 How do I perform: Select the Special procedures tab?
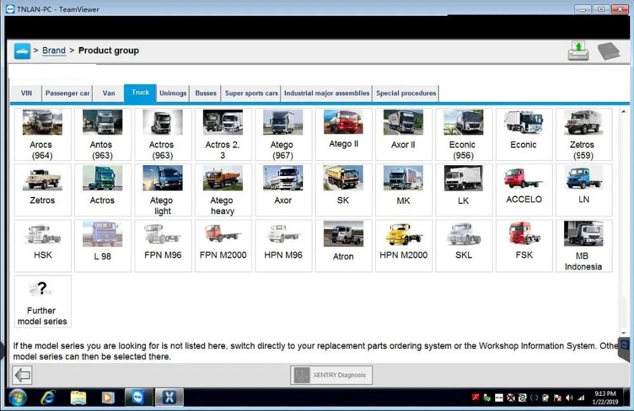click(406, 93)
